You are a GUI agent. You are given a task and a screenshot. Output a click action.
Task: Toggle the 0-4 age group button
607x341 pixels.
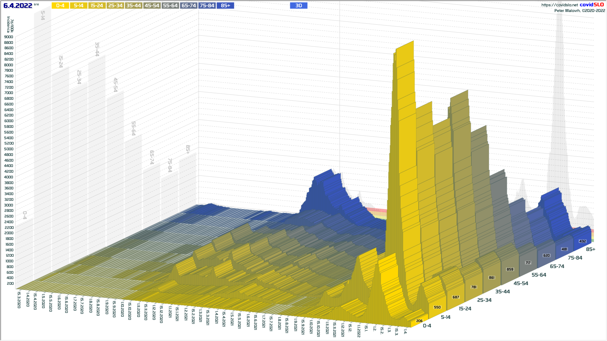tap(60, 6)
